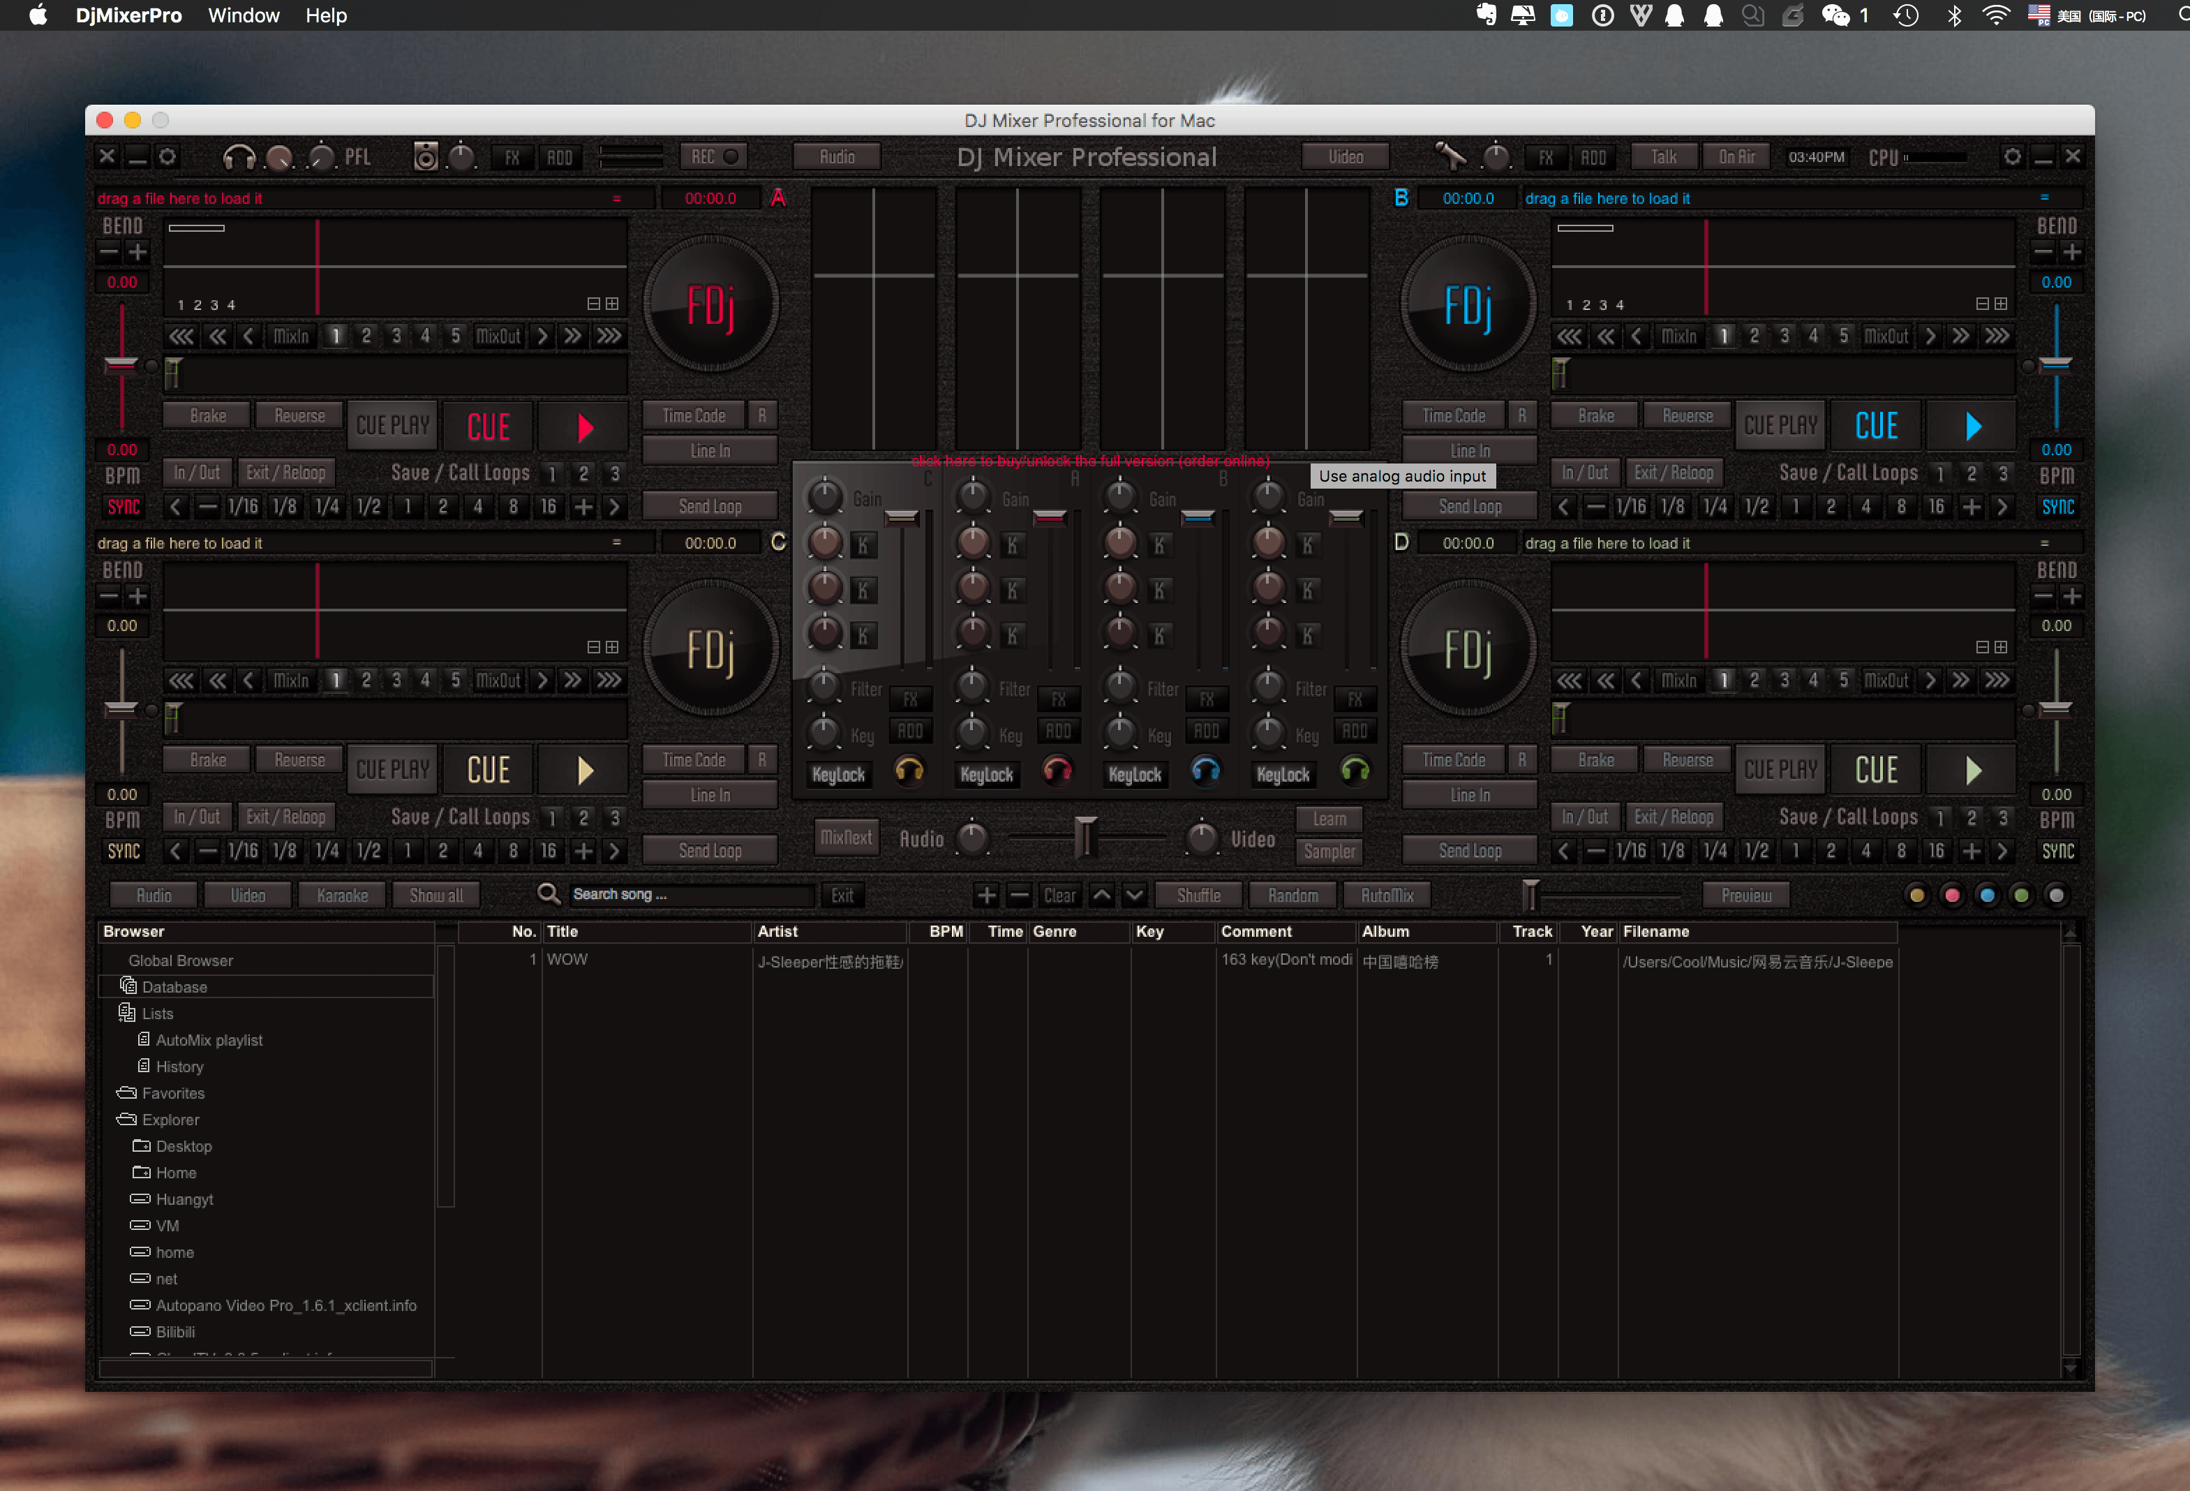Click the audio crossfader slider handle

[x=1085, y=837]
